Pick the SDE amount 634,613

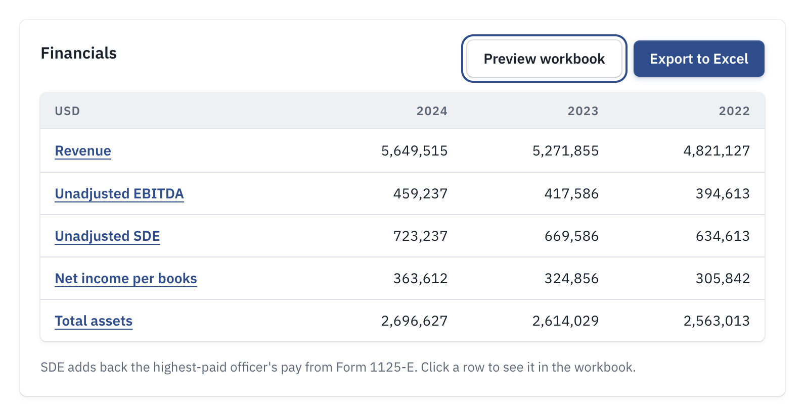[723, 236]
